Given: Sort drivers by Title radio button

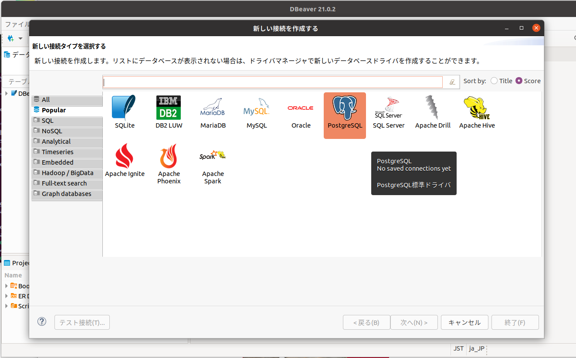Looking at the screenshot, I should coord(494,81).
